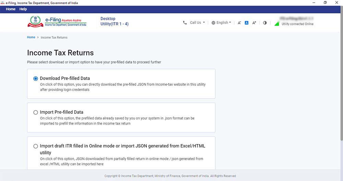This screenshot has height=181, width=343.
Task: Open the Home menu in the menu bar
Action: coord(11,9)
